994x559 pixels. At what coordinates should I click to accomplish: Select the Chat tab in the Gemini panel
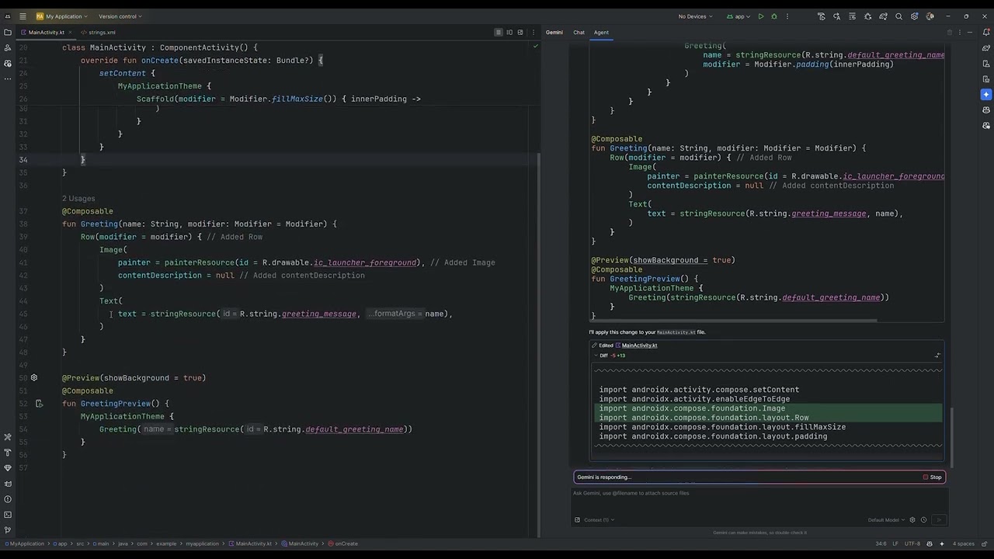tap(579, 33)
